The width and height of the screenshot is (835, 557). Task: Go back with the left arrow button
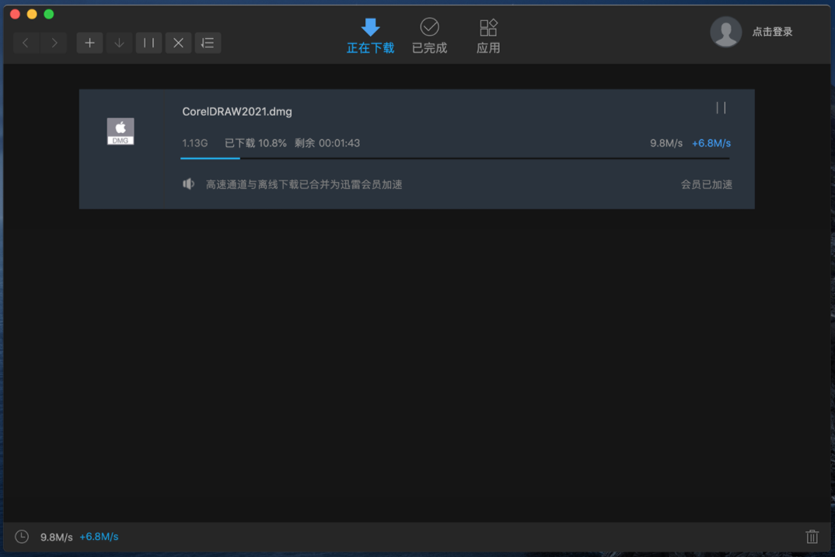click(x=26, y=43)
